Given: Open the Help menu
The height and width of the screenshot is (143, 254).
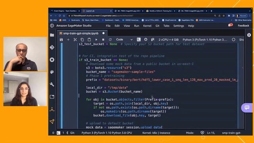Looking at the screenshot, I should coord(191,26).
